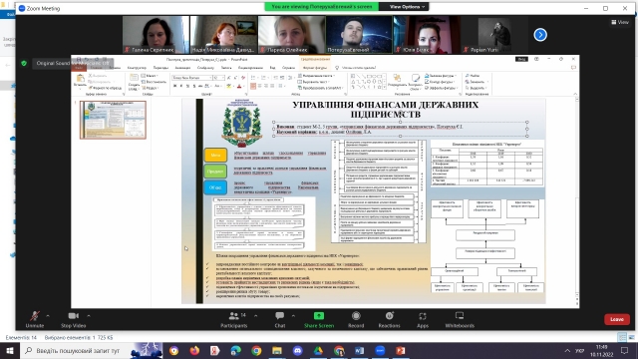Stop Video in Zoom toolbar
Viewport: 638px width, 359px height.
coord(73,319)
